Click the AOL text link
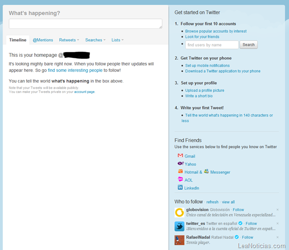Screen dimensions: 289x250 tap(188, 180)
